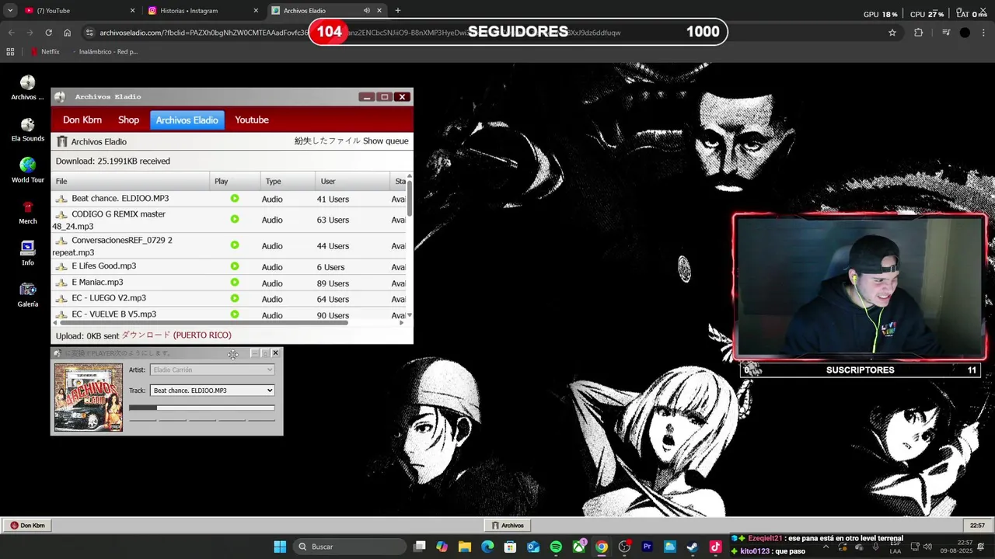Open the Youtube tab in Archivos window

252,120
